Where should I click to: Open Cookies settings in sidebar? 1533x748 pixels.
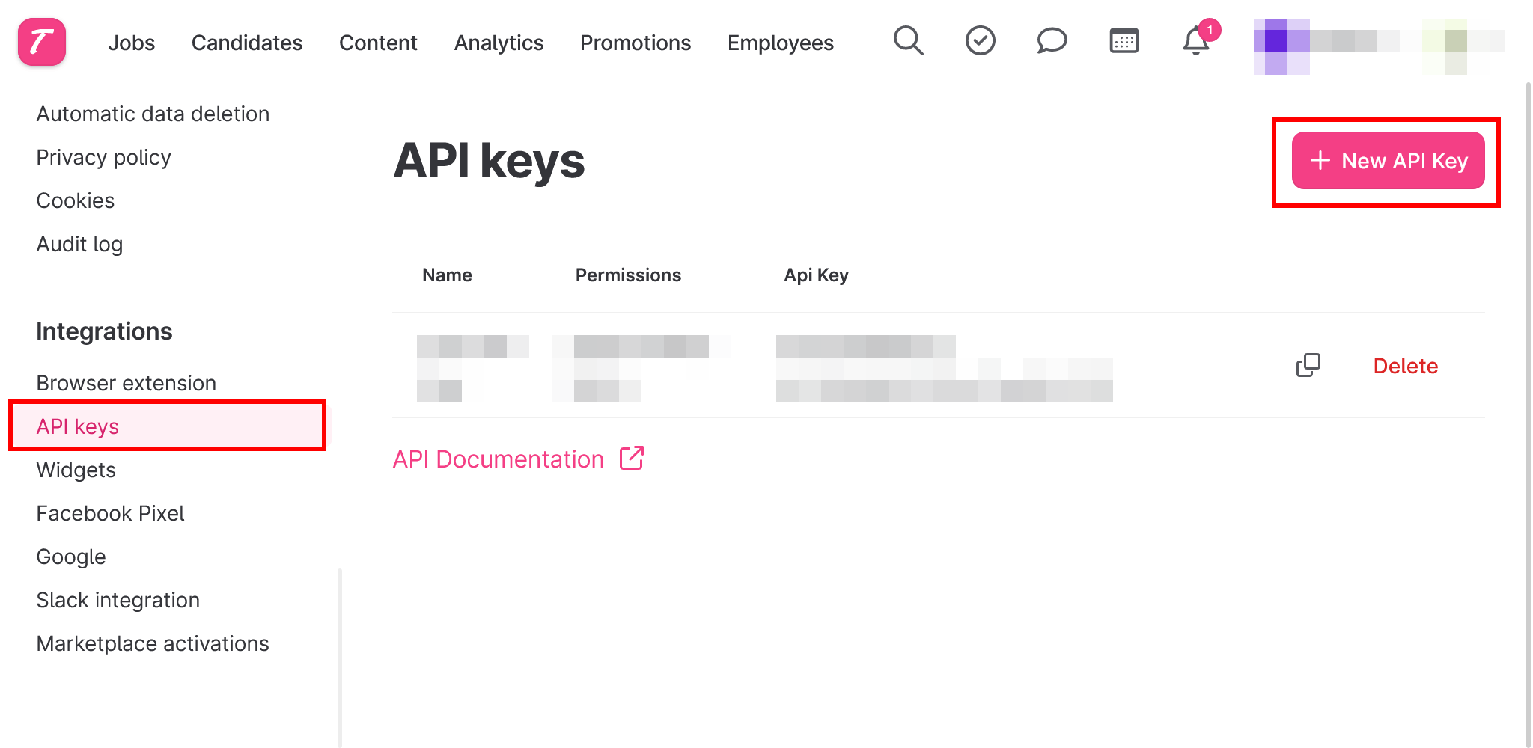click(x=76, y=200)
